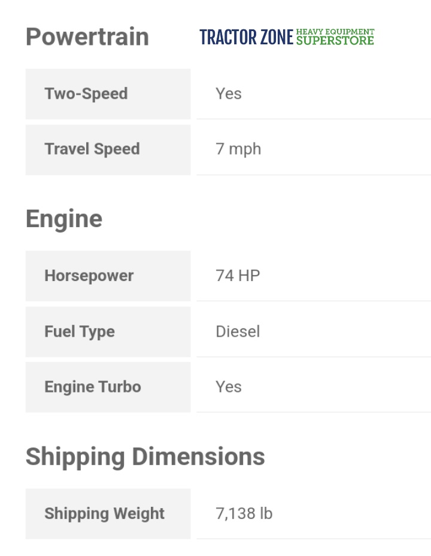
Task: Select the Diesel fuel type value
Action: [238, 332]
